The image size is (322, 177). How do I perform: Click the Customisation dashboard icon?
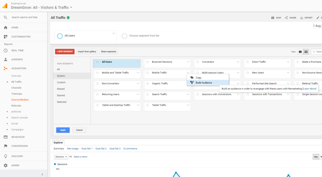point(6,37)
